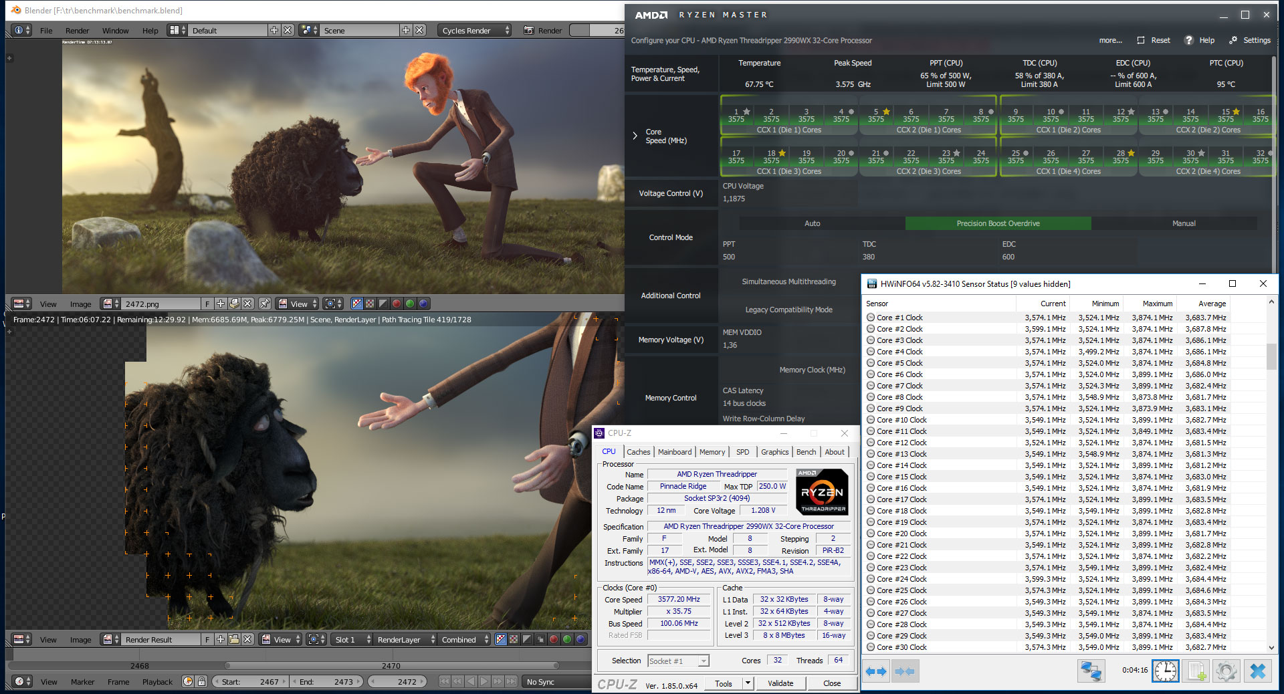Jump to end frame in Blender timeline
The width and height of the screenshot is (1284, 694).
pos(511,681)
